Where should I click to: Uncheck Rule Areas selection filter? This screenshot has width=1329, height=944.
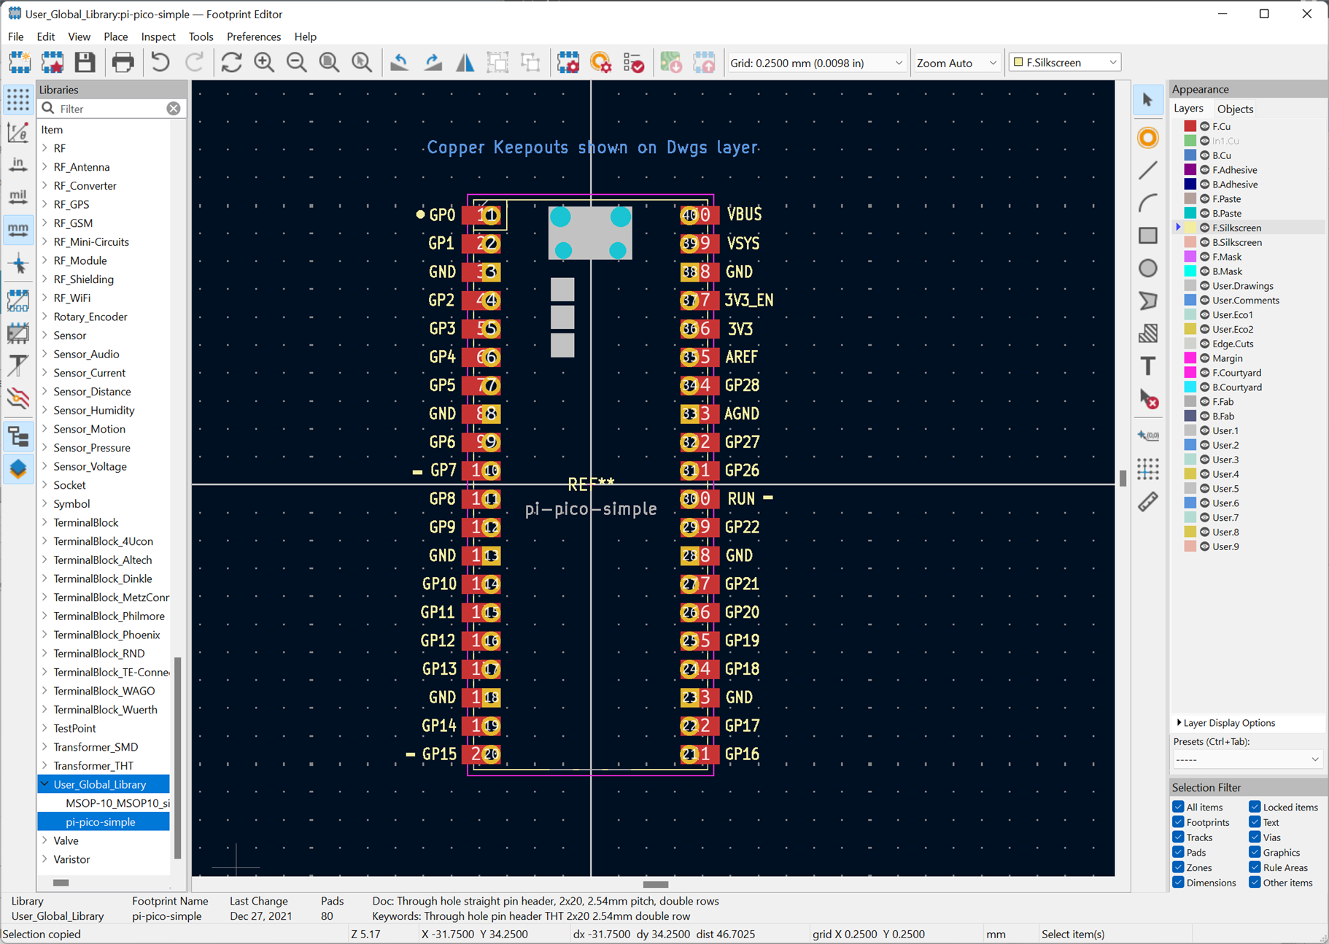1255,867
